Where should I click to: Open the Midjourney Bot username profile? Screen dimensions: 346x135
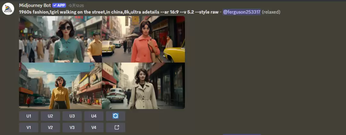35,5
